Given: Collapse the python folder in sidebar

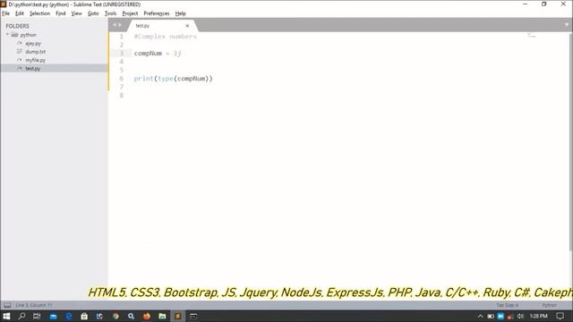Looking at the screenshot, I should click(x=7, y=35).
